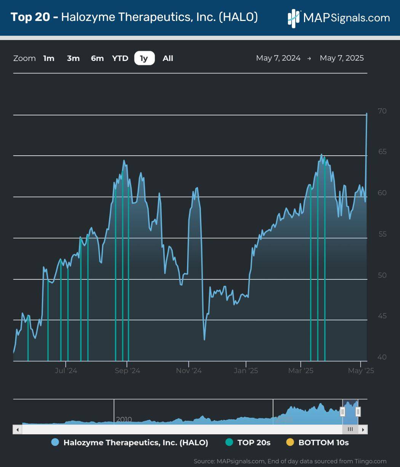Click the navigator's right range handle
The image size is (400, 467).
[358, 412]
